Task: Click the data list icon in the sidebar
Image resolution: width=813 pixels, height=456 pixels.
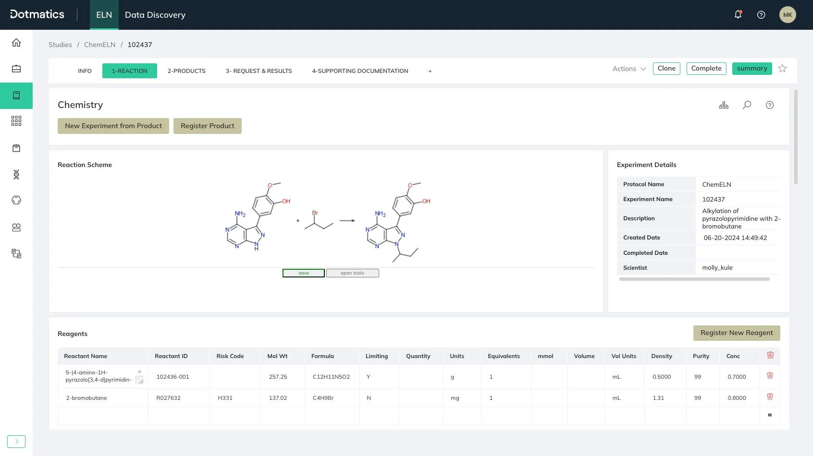Action: coord(16,253)
